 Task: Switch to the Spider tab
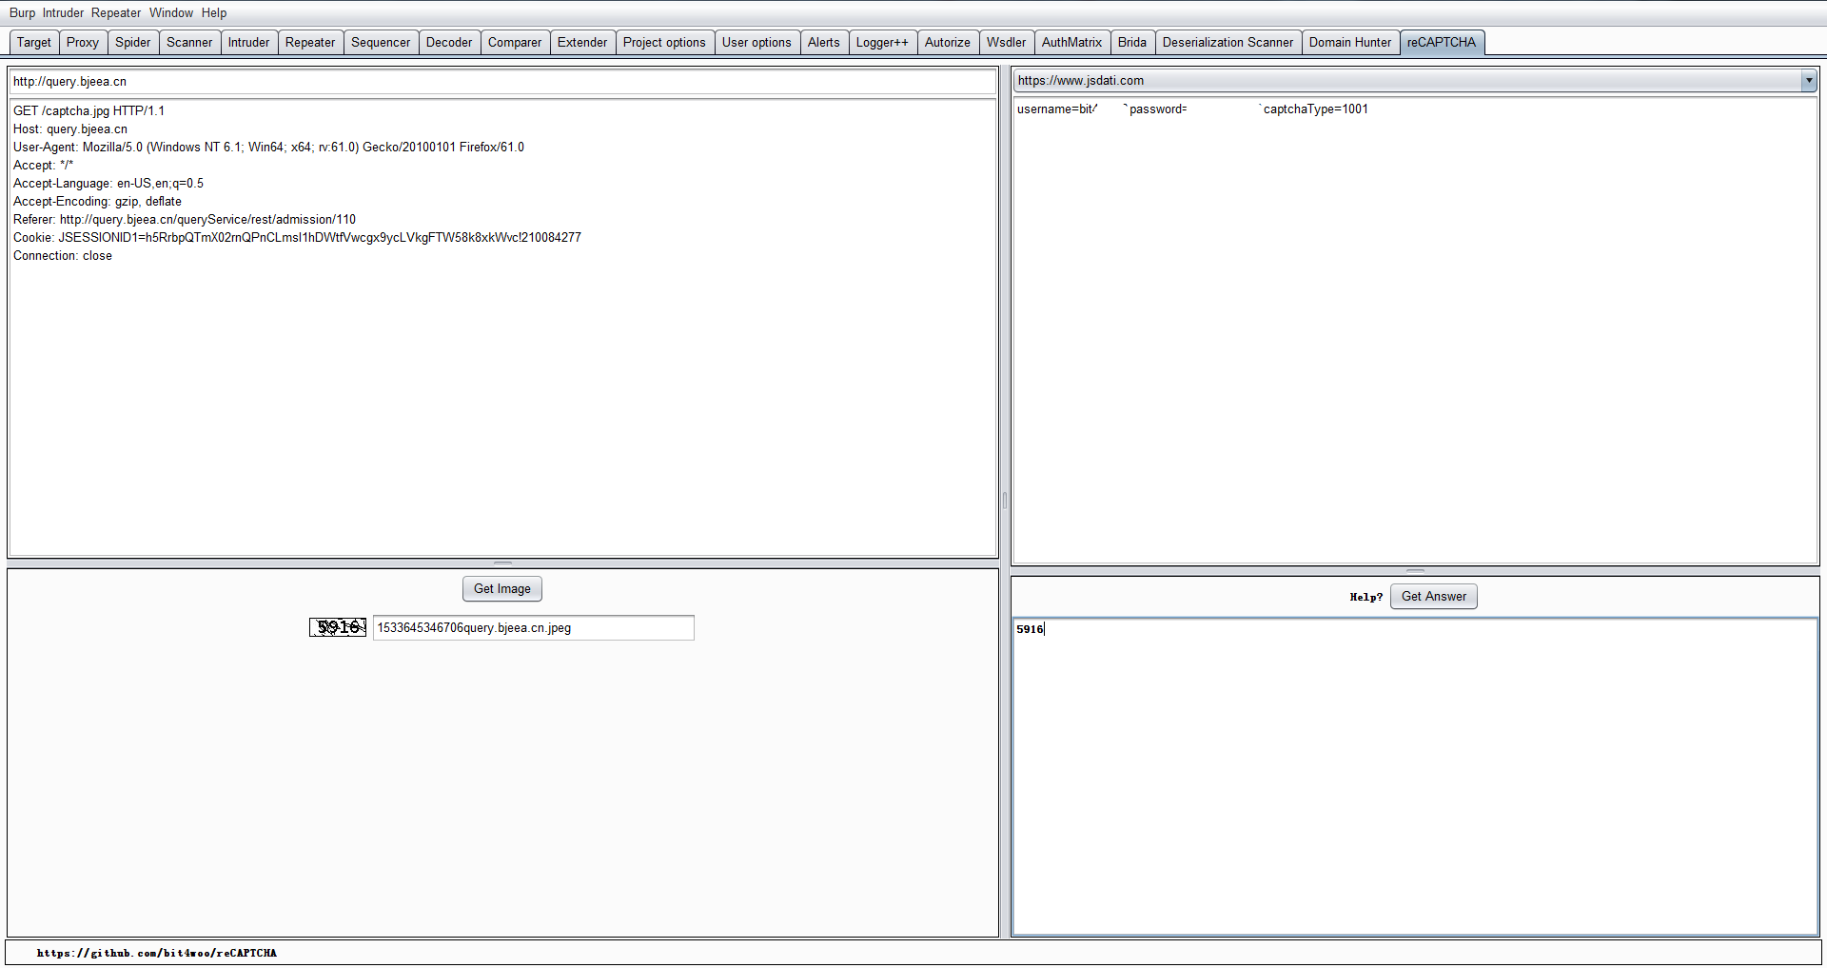[x=133, y=42]
